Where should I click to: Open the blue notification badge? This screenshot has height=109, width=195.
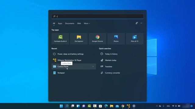click(x=192, y=106)
